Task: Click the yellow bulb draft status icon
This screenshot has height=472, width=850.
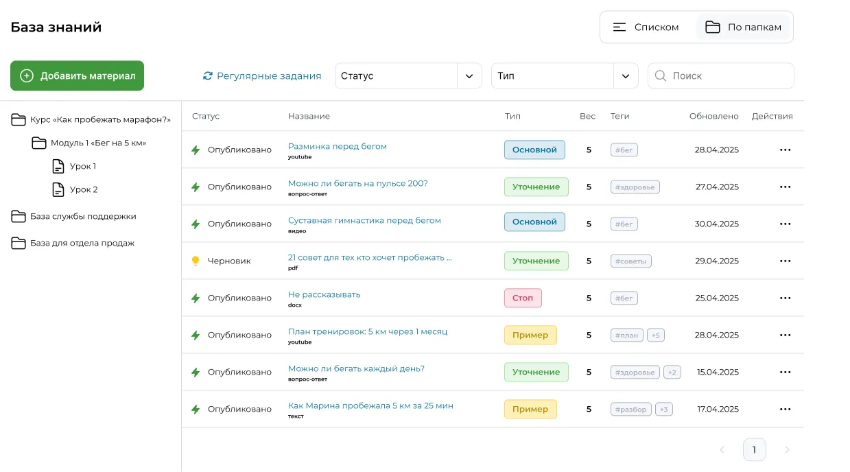Action: 196,261
